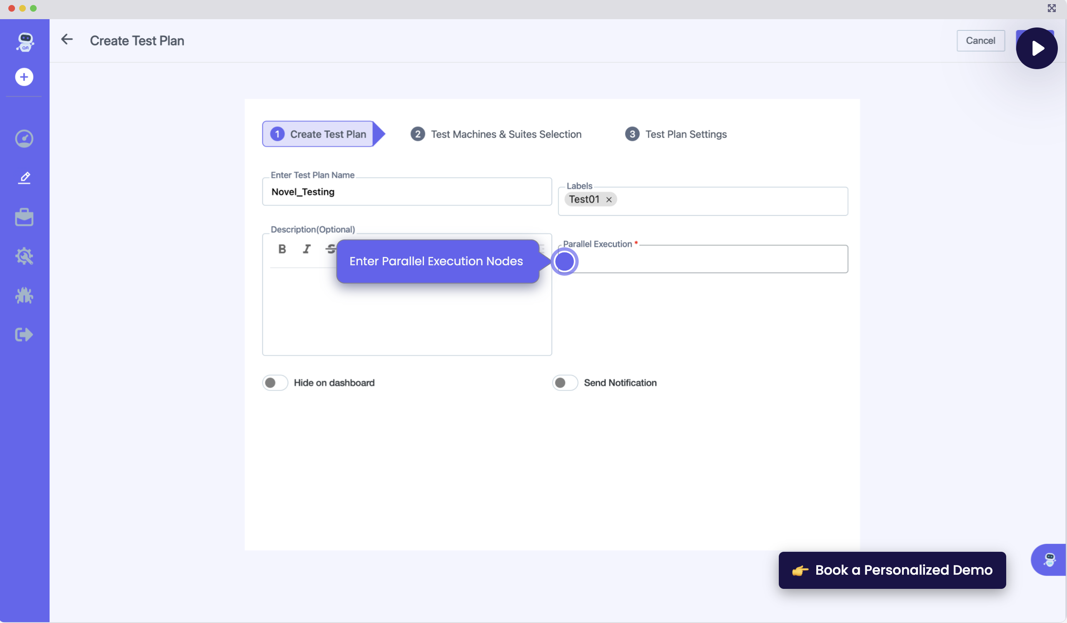
Task: Click the robot logo in sidebar
Action: pyautogui.click(x=25, y=42)
